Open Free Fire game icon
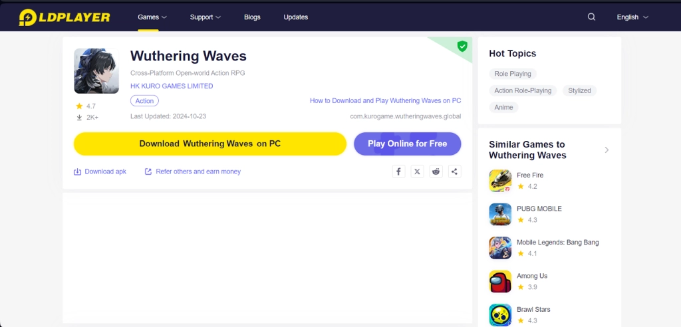681x327 pixels. point(500,181)
